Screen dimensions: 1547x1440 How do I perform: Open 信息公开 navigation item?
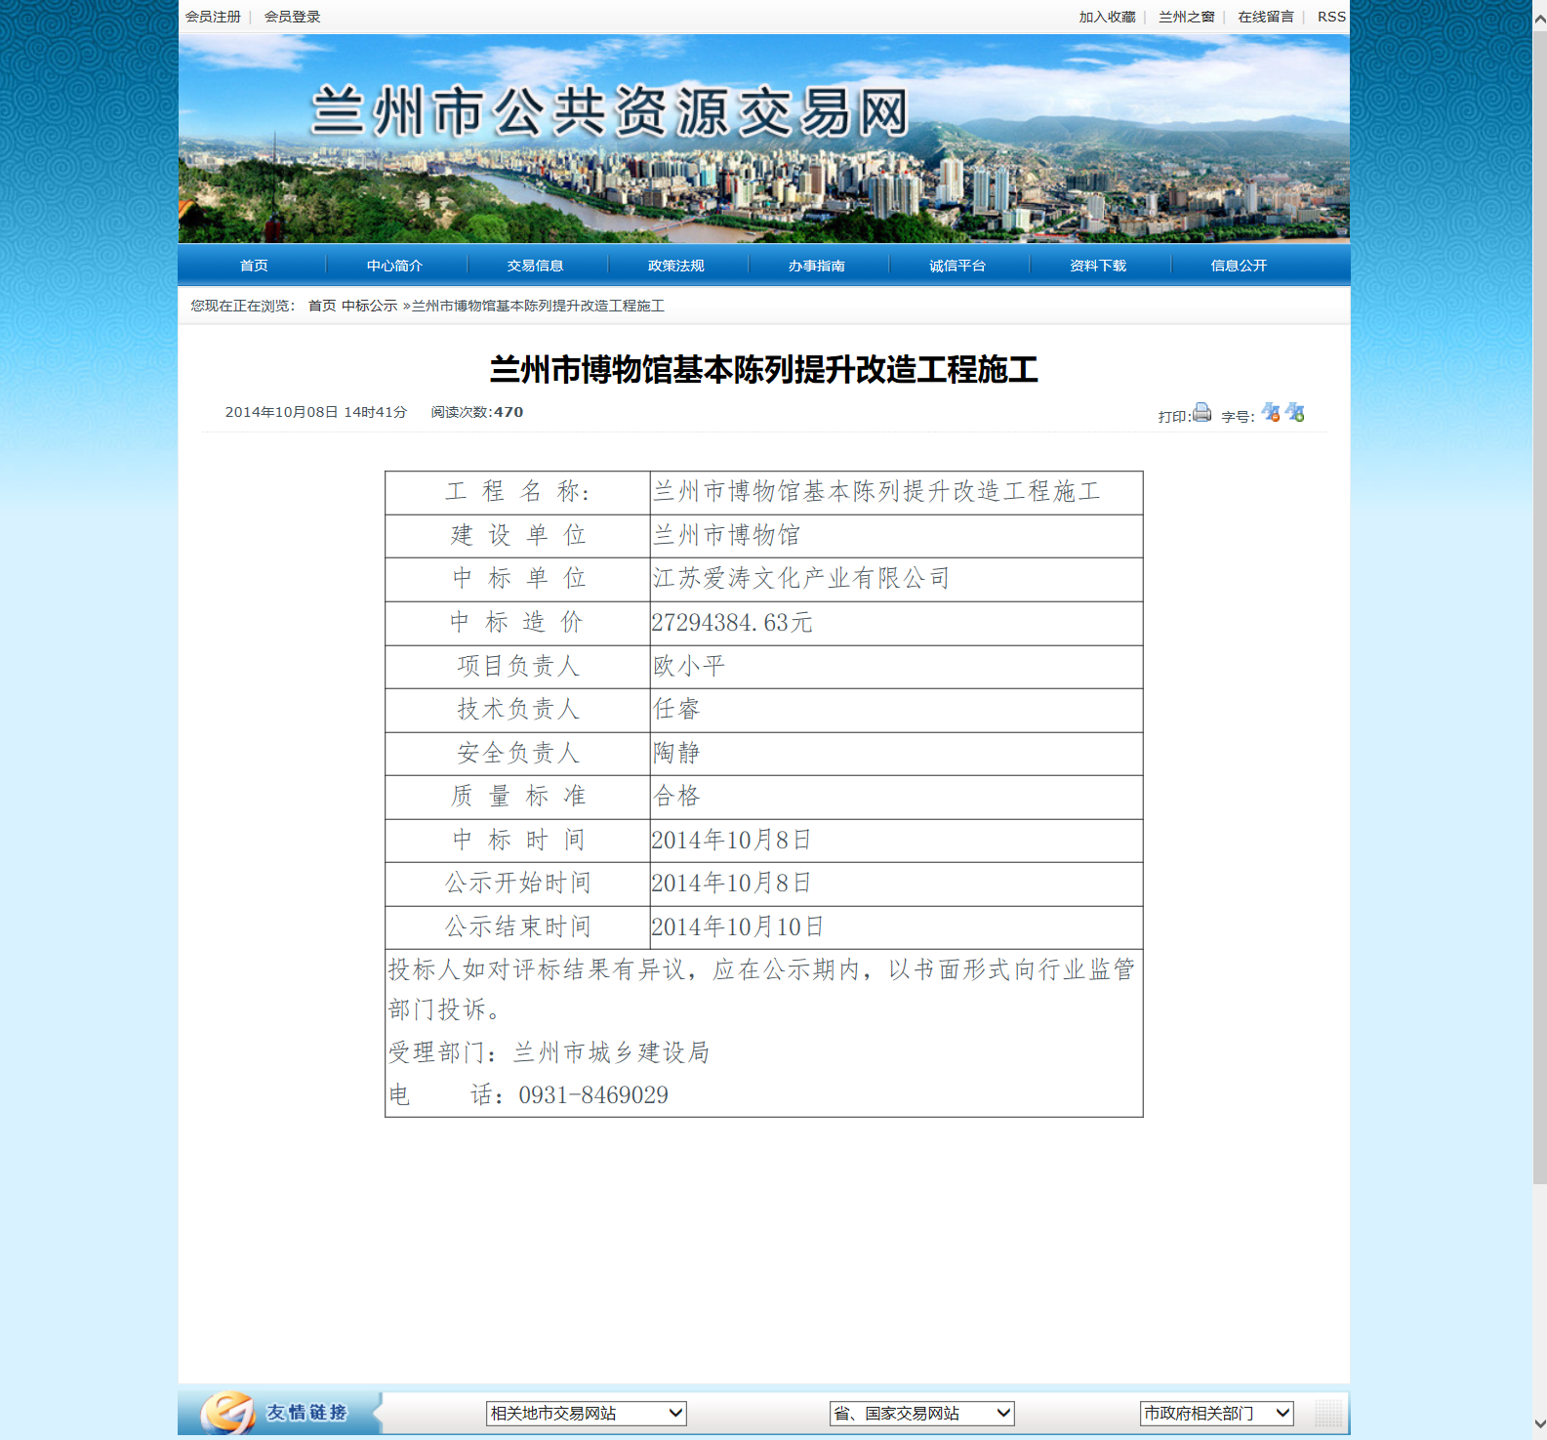1238,266
